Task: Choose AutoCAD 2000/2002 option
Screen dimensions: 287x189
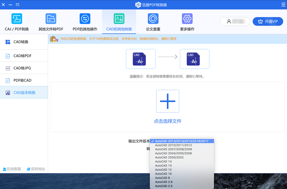Action: point(182,157)
